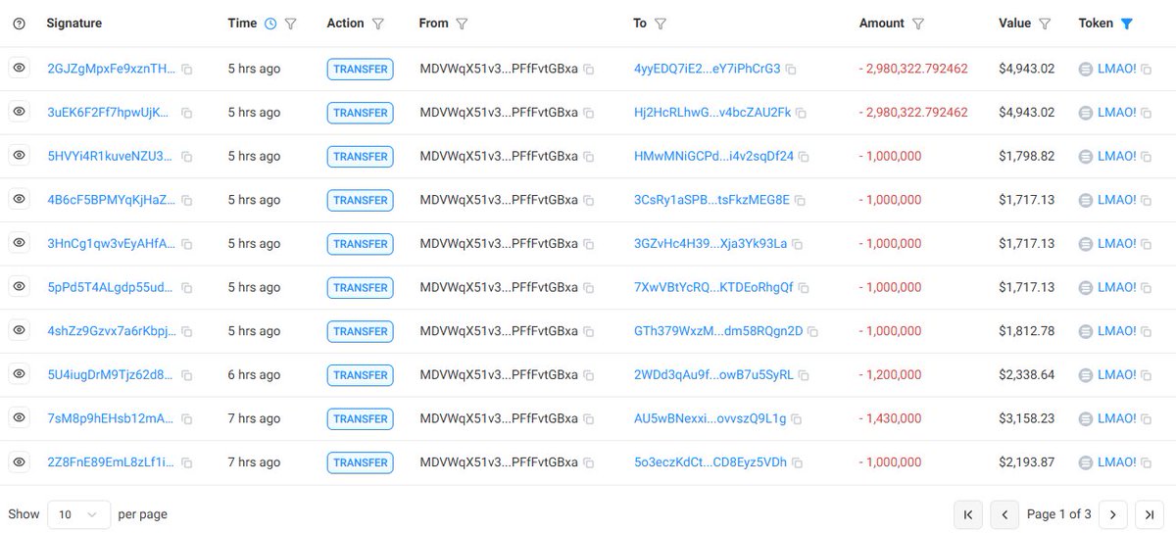
Task: Copy address 4yyEDQ7iE2...eY7iPhCrG3
Action: coord(791,70)
